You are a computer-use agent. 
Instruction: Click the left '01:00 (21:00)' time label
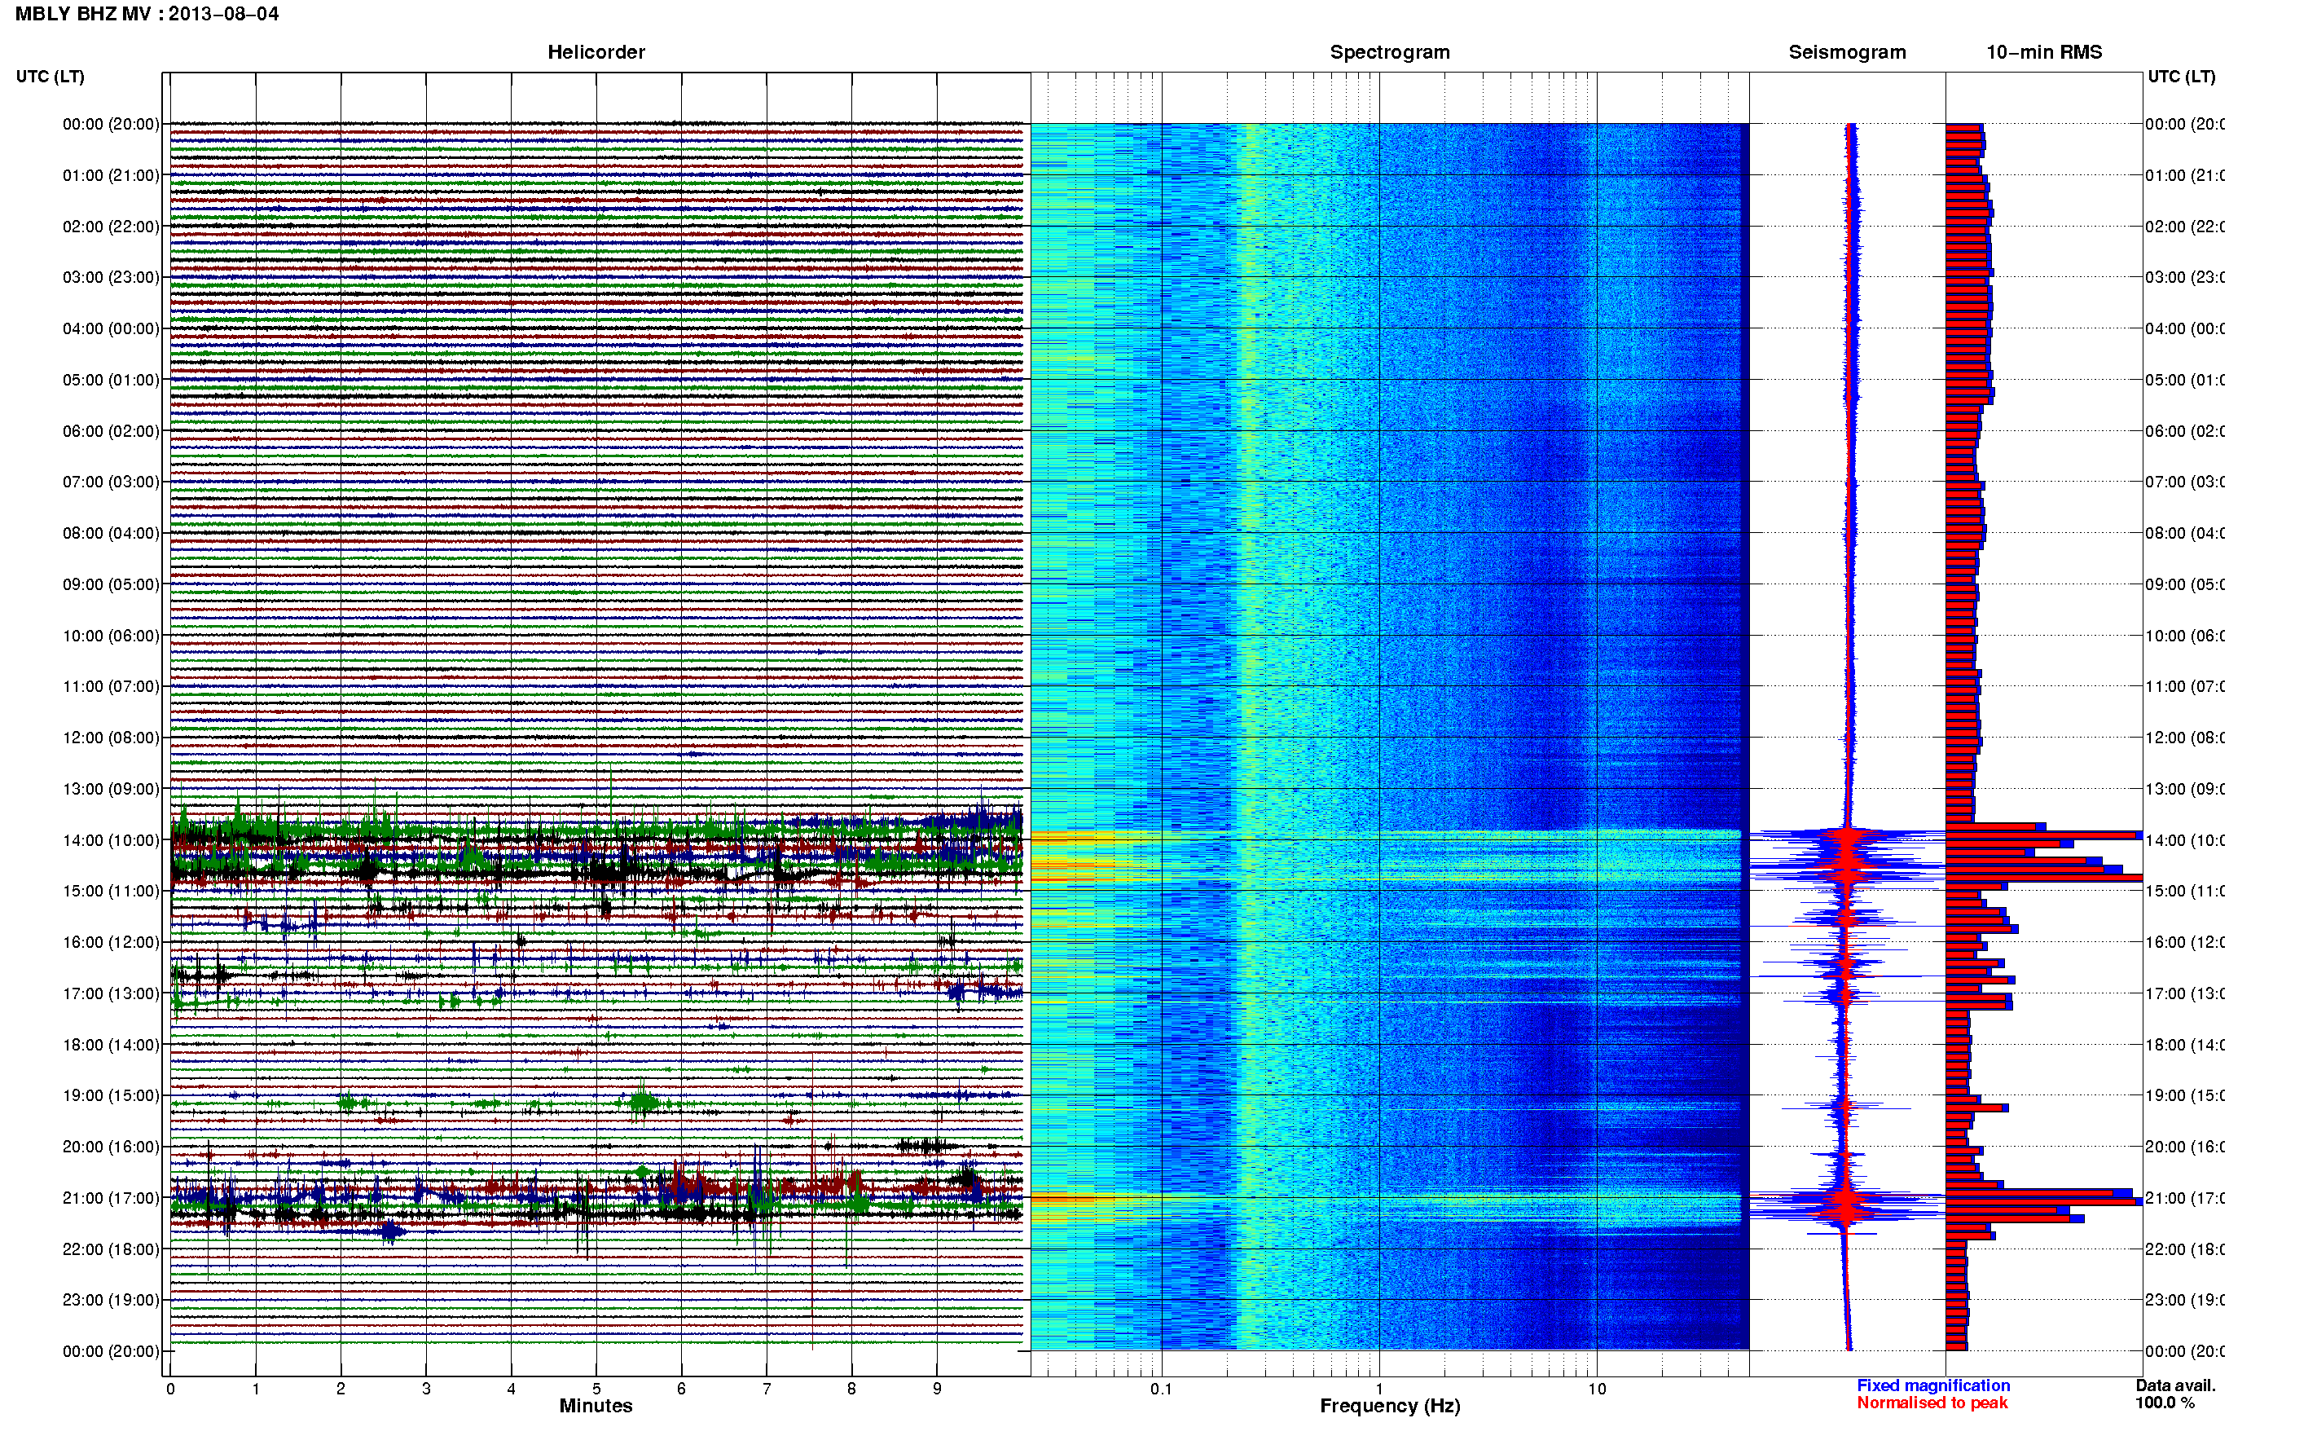tap(111, 175)
